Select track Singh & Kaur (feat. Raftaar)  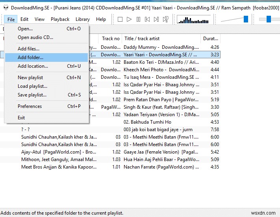pos(161,107)
